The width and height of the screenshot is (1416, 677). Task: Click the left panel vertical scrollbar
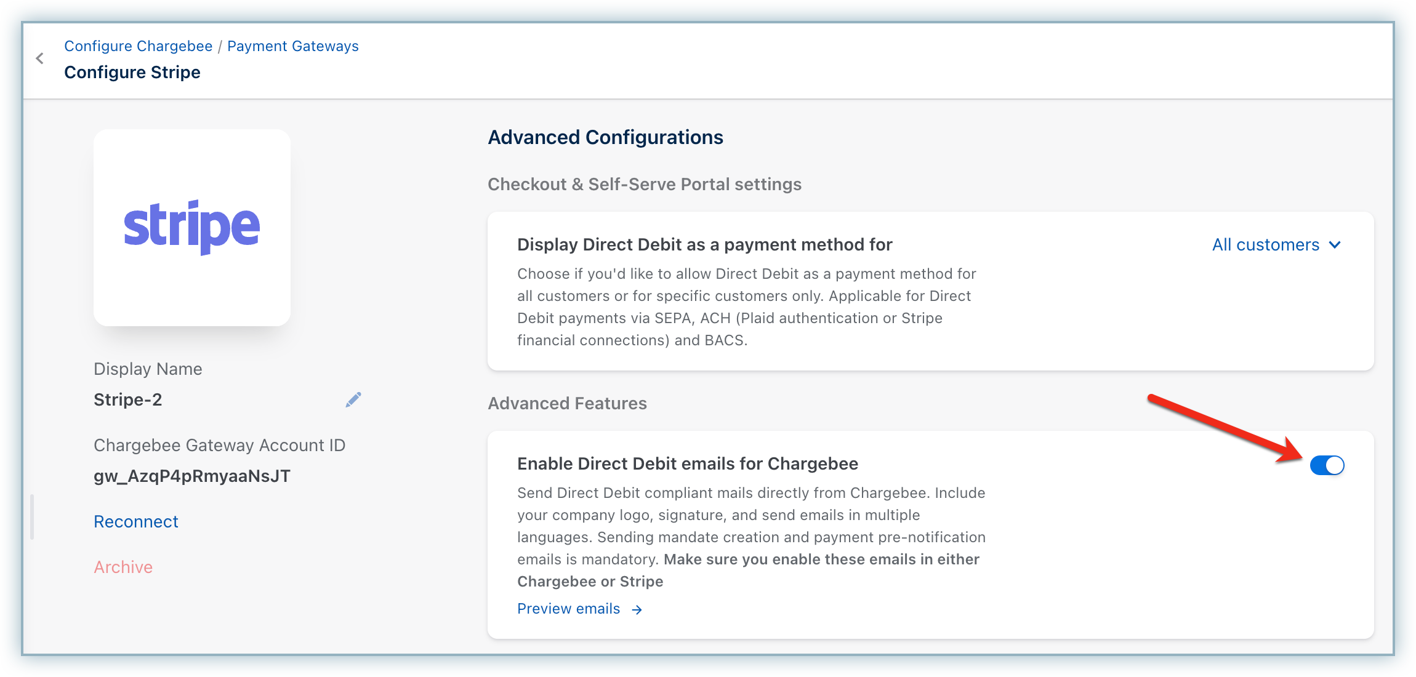(x=32, y=517)
